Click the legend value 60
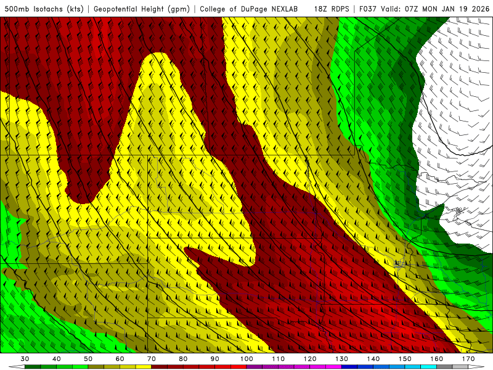This screenshot has width=493, height=370. (x=120, y=359)
